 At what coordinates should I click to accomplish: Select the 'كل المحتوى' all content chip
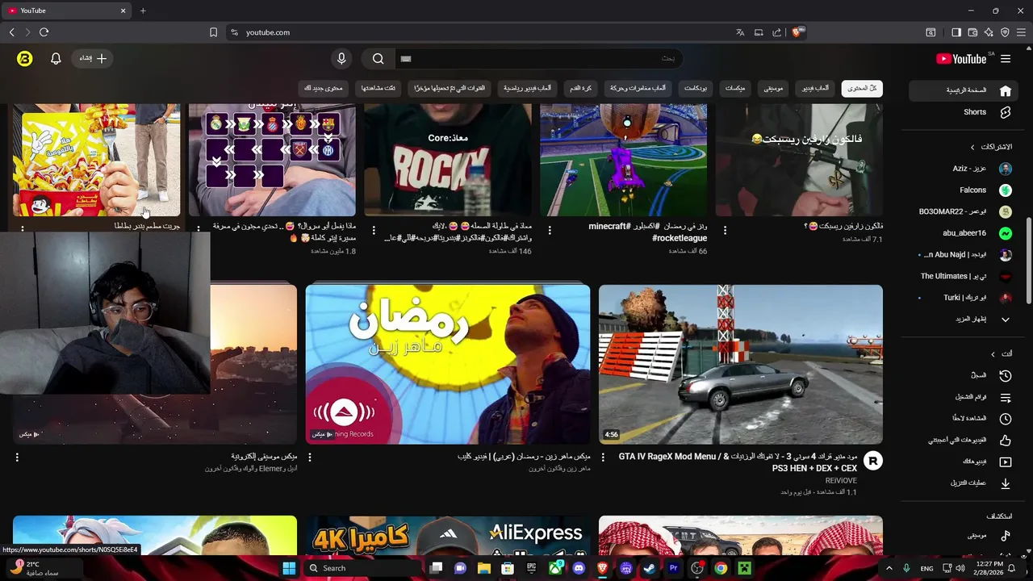click(x=862, y=88)
